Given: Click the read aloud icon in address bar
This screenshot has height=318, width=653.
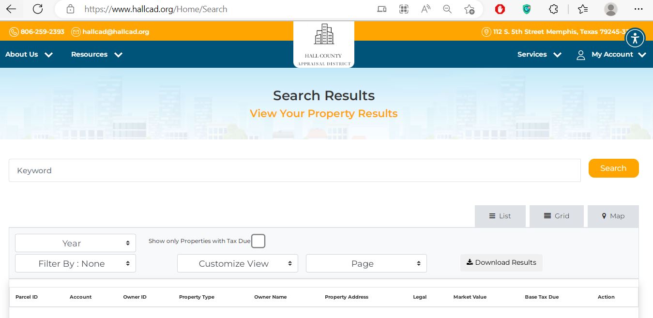Looking at the screenshot, I should click(x=425, y=9).
